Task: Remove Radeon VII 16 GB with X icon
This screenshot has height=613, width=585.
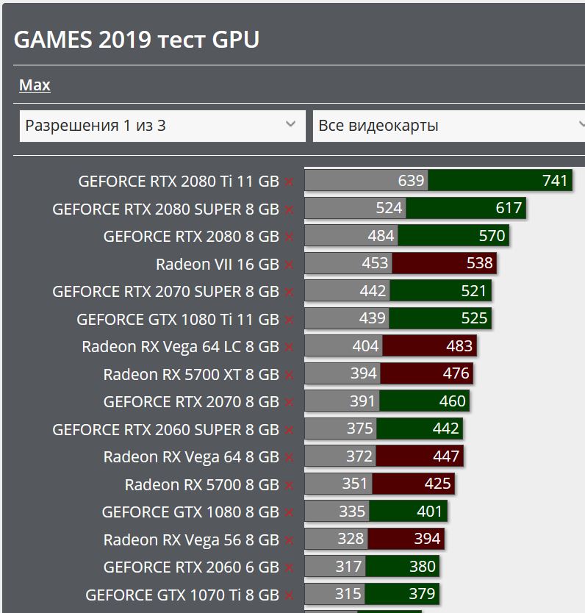Action: [x=290, y=265]
